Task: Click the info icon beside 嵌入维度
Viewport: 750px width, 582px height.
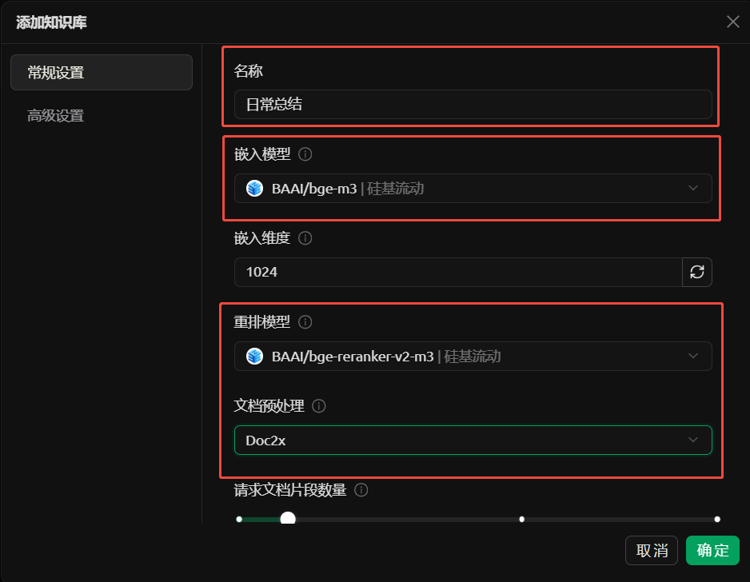Action: [x=305, y=238]
